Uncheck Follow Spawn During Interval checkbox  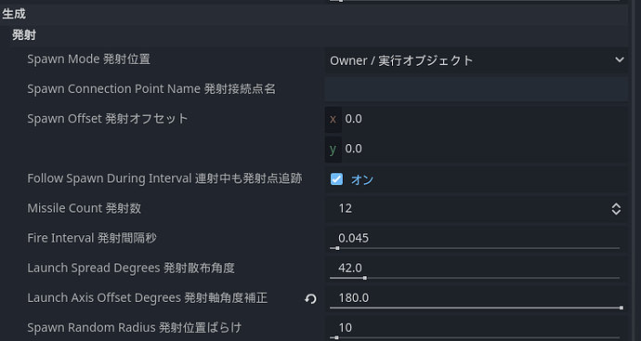point(336,179)
